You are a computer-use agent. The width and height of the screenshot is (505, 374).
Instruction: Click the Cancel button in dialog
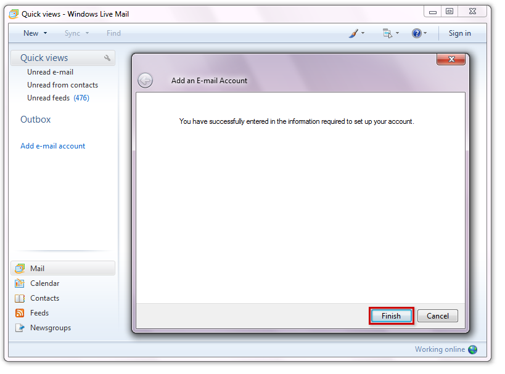(x=437, y=315)
